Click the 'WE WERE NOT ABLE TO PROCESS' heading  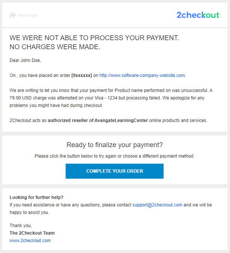(94, 38)
